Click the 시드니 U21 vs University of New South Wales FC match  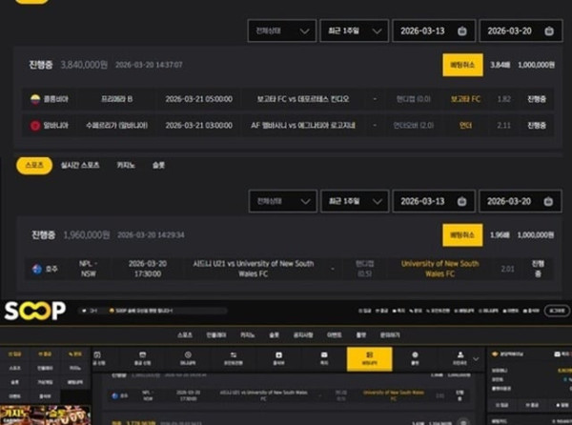point(254,269)
